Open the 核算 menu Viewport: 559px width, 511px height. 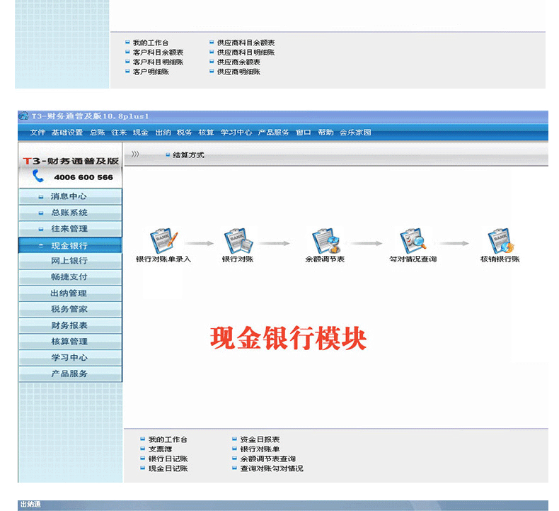(x=206, y=133)
